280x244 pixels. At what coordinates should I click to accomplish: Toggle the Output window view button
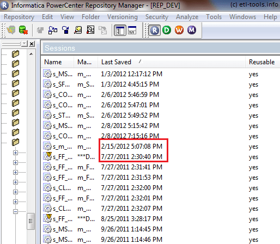(132, 30)
